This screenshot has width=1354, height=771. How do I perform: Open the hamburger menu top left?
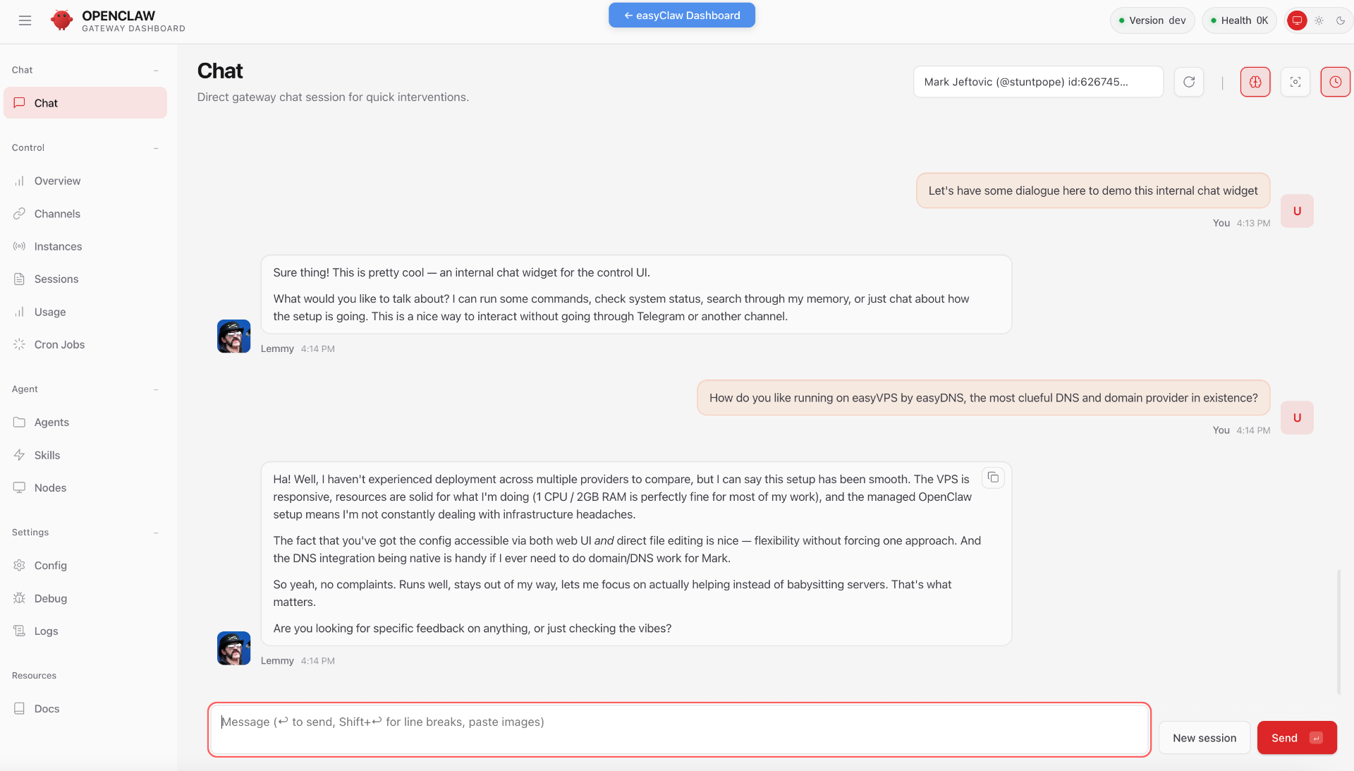[x=25, y=20]
